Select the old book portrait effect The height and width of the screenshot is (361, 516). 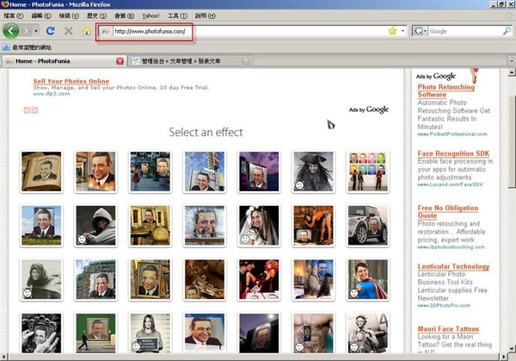[41, 171]
